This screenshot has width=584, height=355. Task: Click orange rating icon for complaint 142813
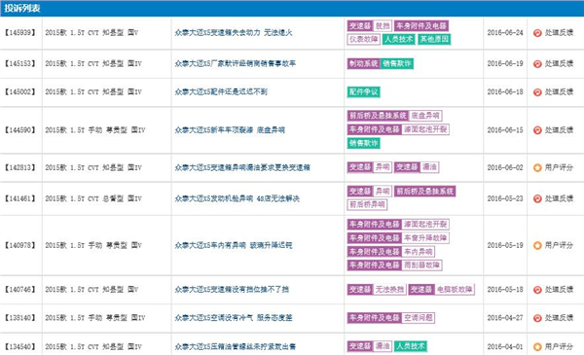pos(537,168)
